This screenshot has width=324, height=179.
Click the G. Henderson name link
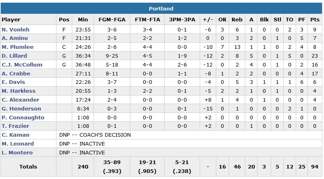[x=21, y=109]
